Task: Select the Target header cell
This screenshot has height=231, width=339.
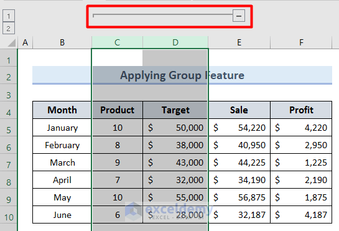Action: tap(175, 110)
